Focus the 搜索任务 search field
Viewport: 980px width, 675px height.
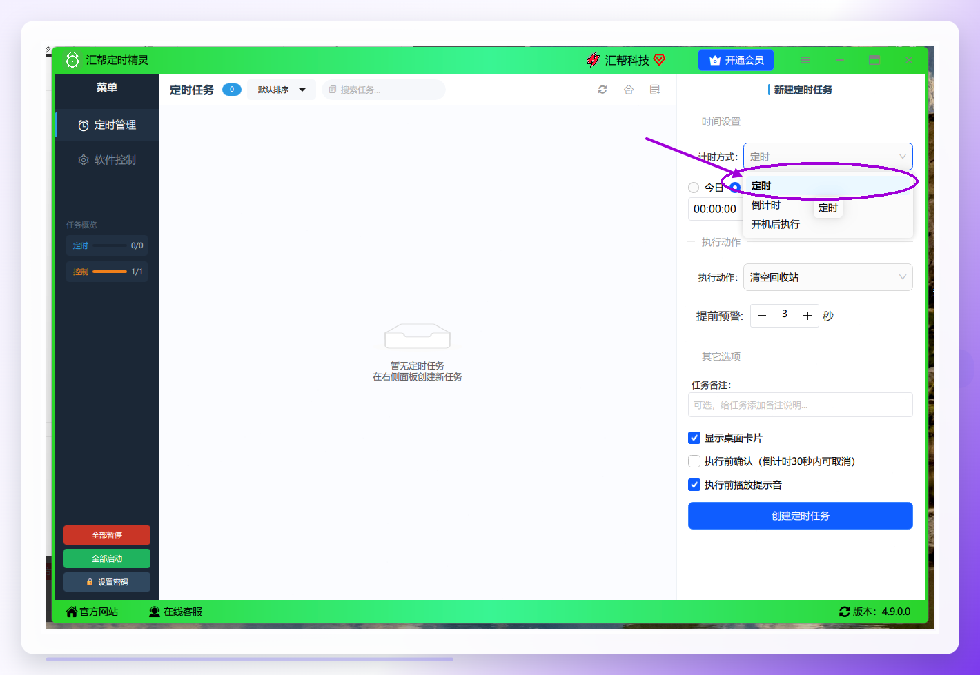pyautogui.click(x=384, y=90)
